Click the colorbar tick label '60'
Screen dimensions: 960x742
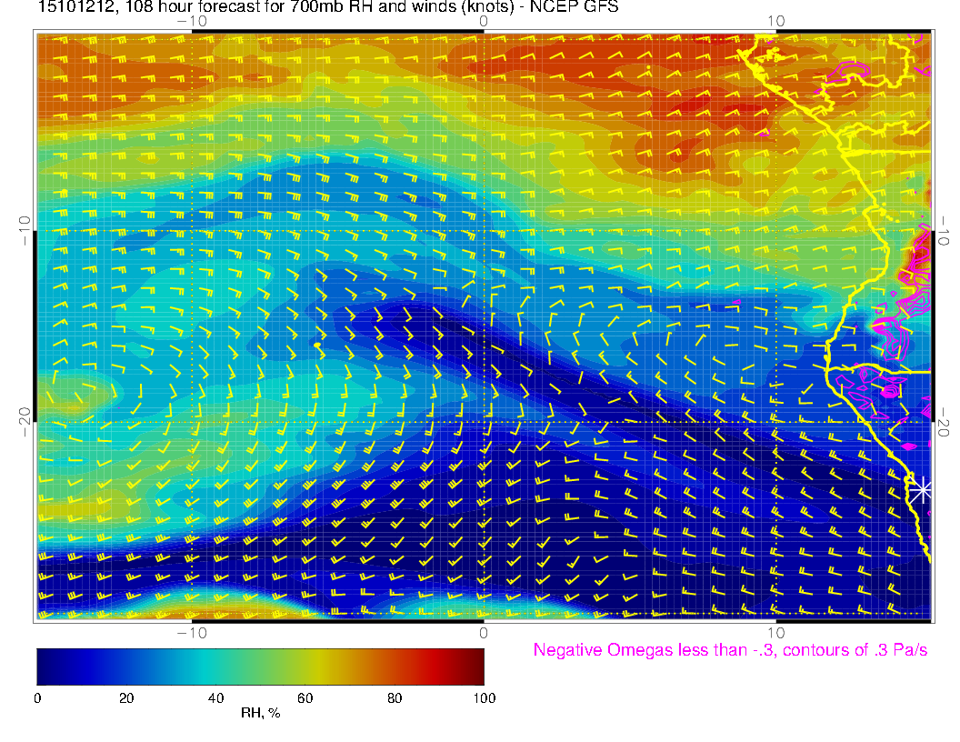click(305, 698)
